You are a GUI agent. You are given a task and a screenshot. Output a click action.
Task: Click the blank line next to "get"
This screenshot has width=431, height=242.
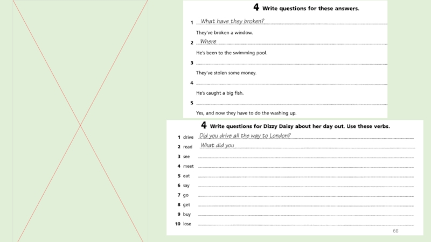tap(305, 205)
